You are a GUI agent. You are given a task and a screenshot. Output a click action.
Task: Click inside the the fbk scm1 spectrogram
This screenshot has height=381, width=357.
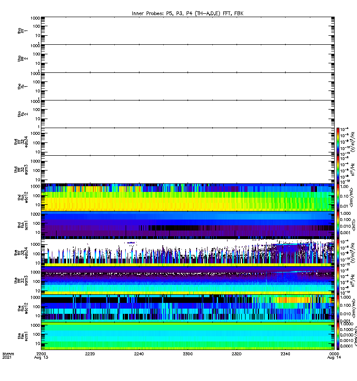pos(188,336)
